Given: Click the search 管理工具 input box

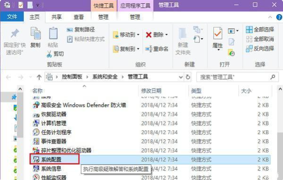Looking at the screenshot, I should point(235,77).
